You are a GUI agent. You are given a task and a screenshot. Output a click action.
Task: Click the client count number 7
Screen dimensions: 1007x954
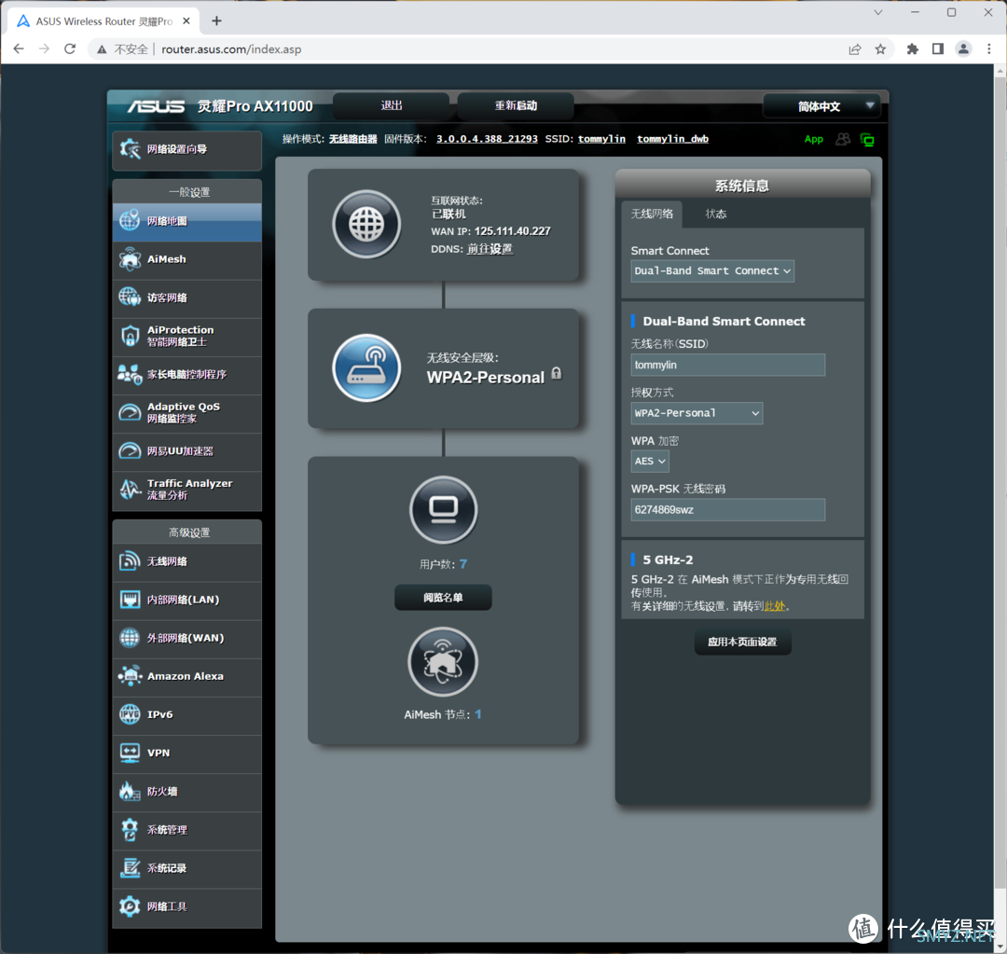pos(463,564)
